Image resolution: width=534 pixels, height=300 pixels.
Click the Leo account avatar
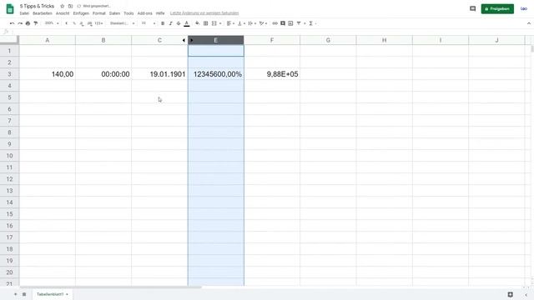(524, 9)
